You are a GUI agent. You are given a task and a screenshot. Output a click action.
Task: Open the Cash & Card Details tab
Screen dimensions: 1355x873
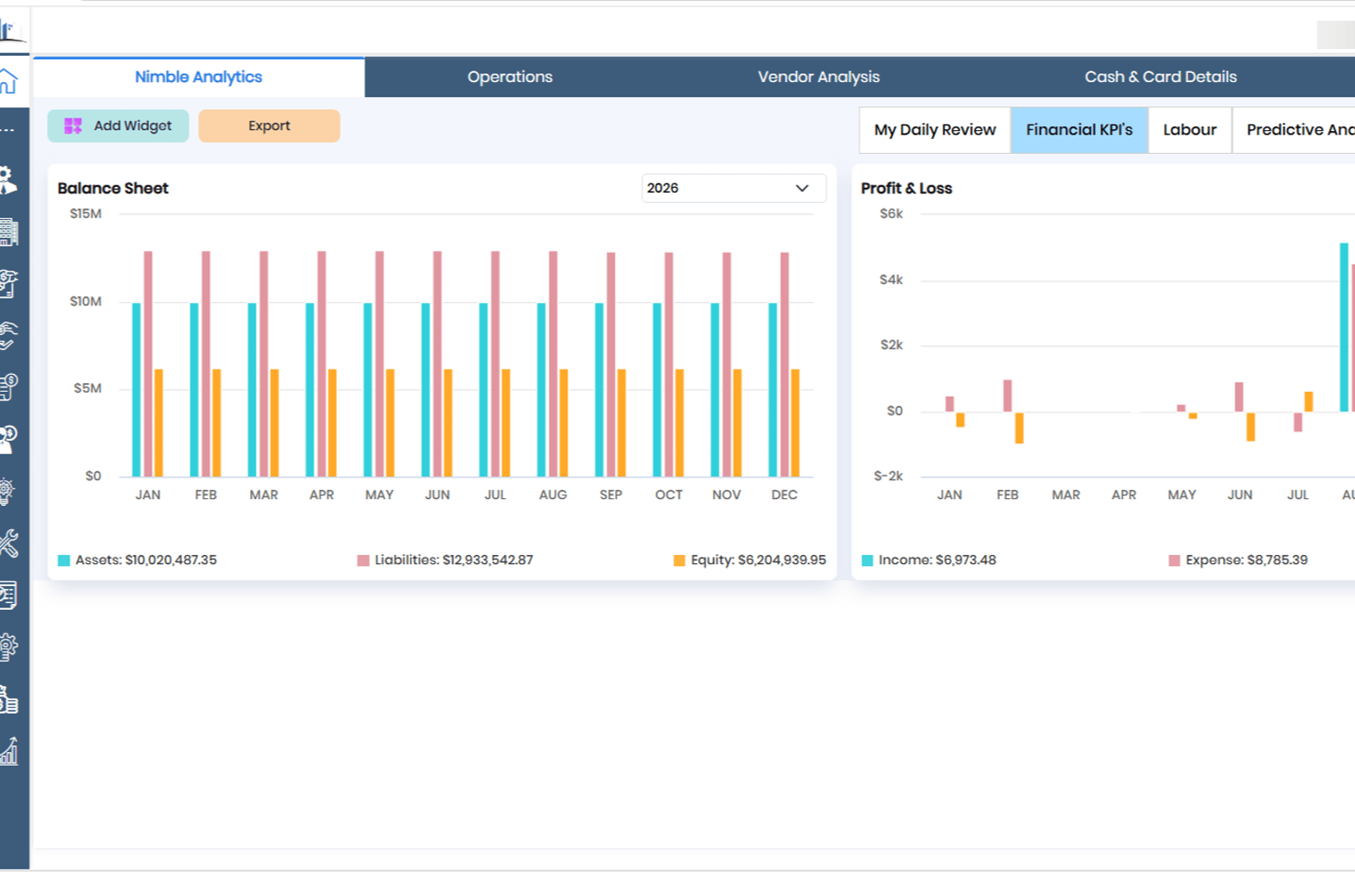pos(1161,77)
